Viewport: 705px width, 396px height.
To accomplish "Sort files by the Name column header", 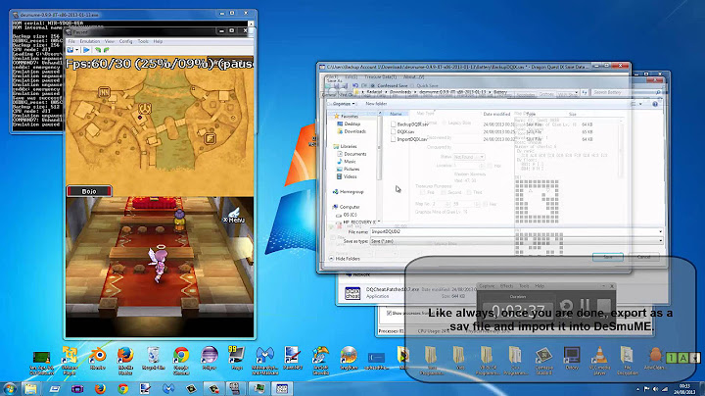I will pyautogui.click(x=396, y=114).
